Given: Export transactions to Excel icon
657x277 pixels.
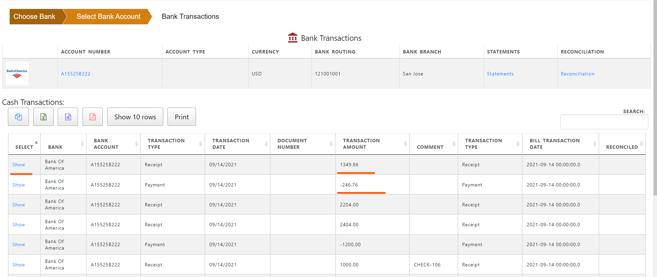Looking at the screenshot, I should [x=43, y=117].
